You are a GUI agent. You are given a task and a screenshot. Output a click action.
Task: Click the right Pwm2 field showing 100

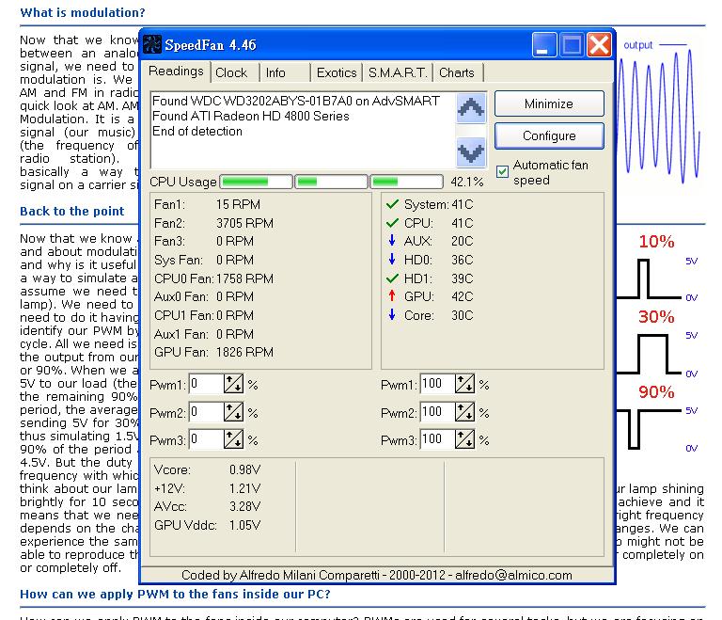point(437,412)
